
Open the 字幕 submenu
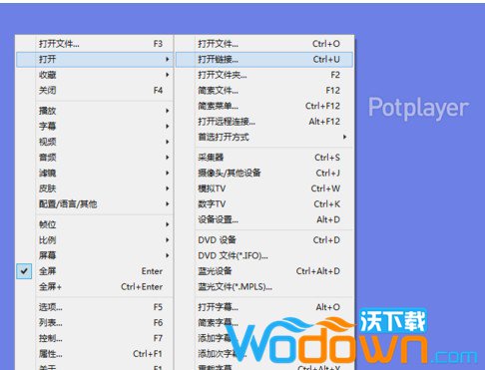tap(95, 127)
